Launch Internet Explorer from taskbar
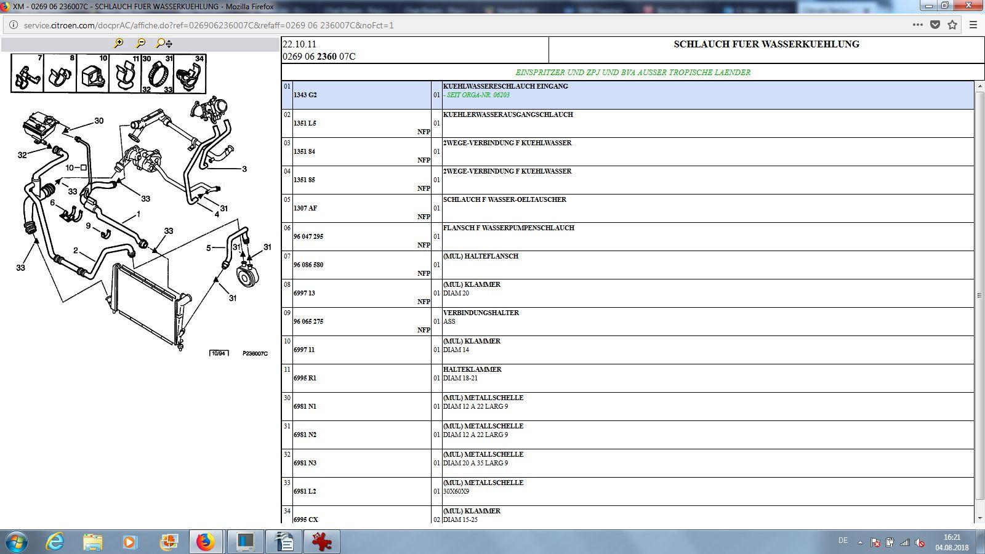Image resolution: width=985 pixels, height=554 pixels. 55,542
